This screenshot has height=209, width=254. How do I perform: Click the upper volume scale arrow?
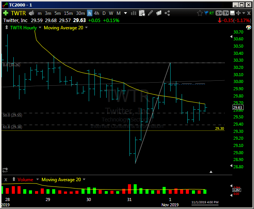click(231, 186)
